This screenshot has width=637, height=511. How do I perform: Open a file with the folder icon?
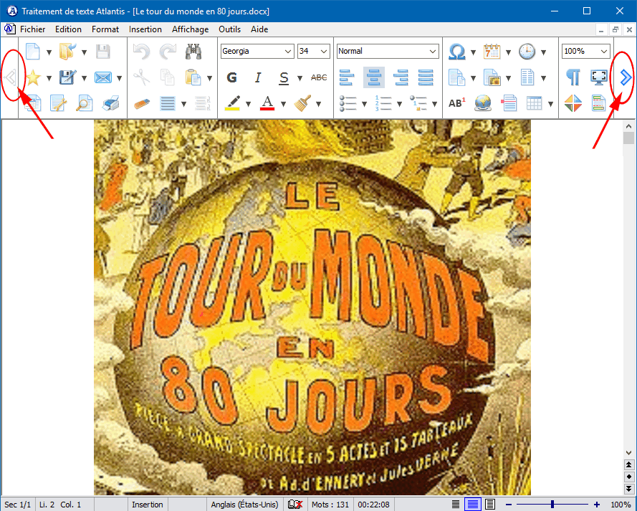click(67, 52)
